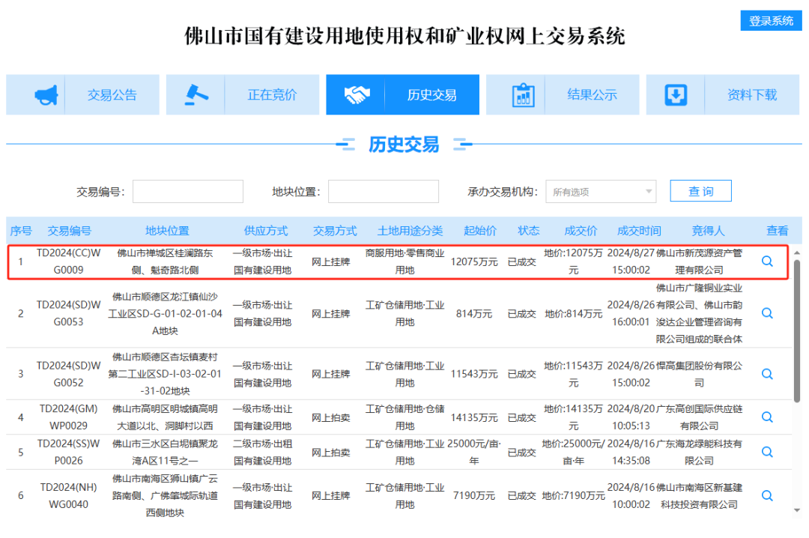Open the 结果公示 tab
Screen dimensions: 809x538
point(592,95)
